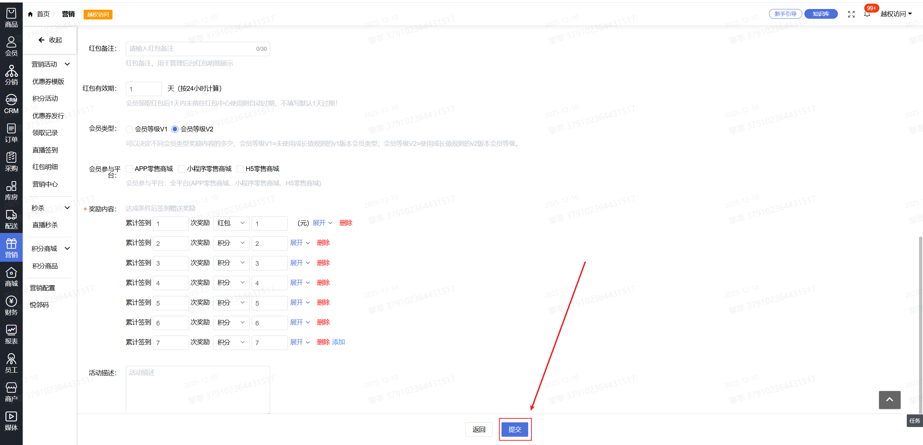Click the 分销 distribution sidebar icon
This screenshot has width=923, height=445.
11,75
